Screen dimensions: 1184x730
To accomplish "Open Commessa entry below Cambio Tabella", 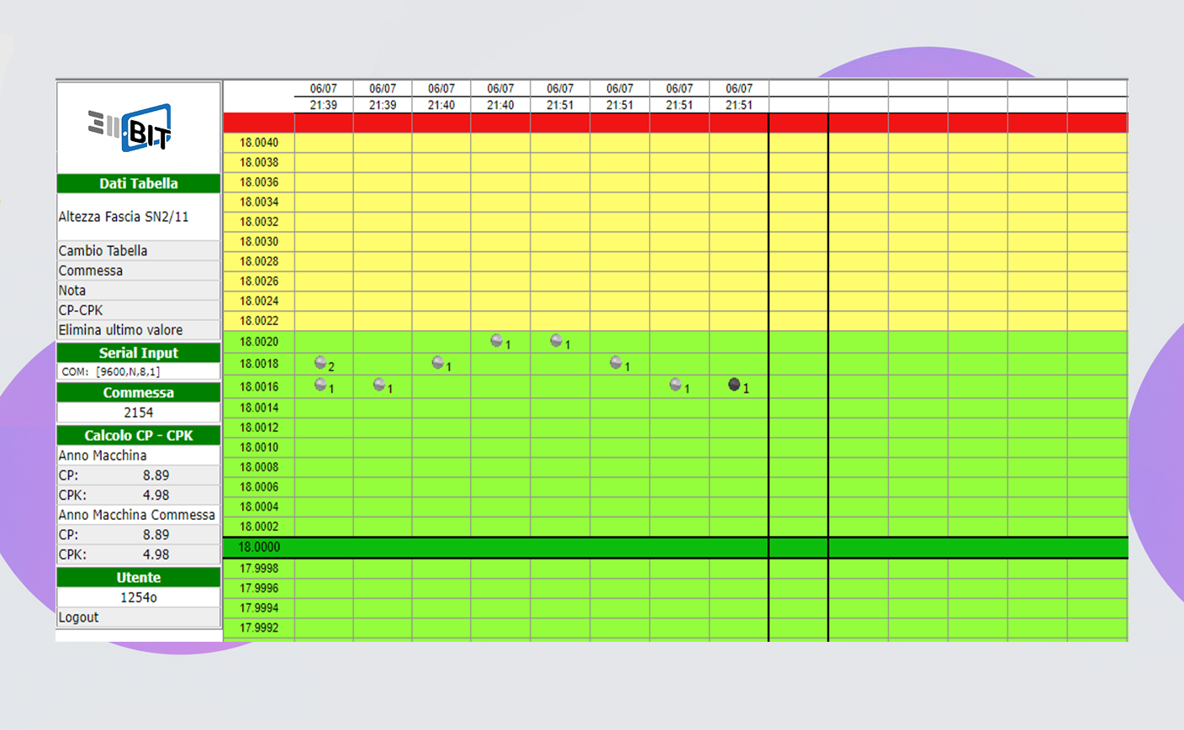I will (x=139, y=270).
